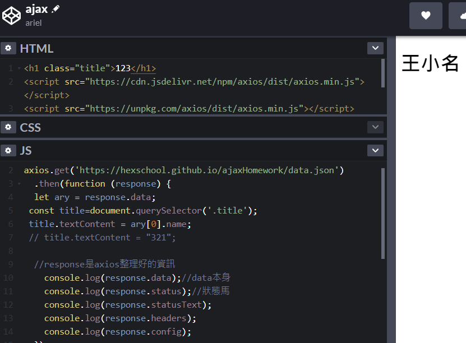Expand the CSS panel dropdown chevron

pos(375,127)
